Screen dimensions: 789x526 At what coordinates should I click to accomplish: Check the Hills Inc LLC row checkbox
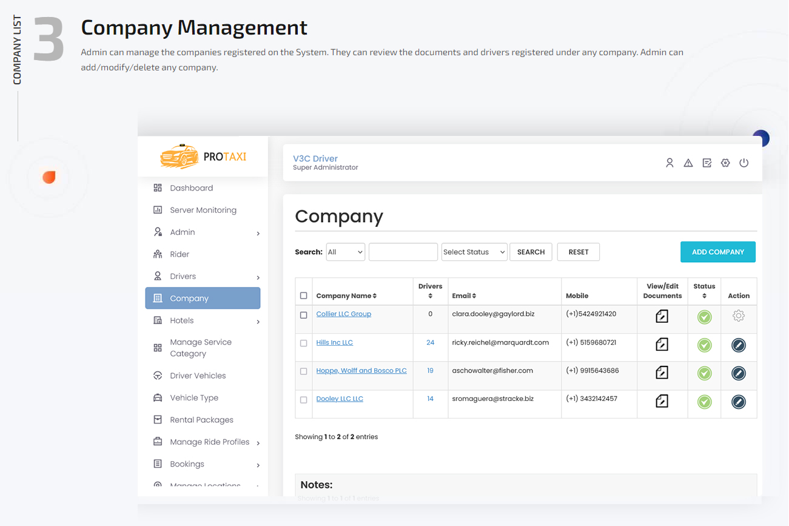(304, 343)
